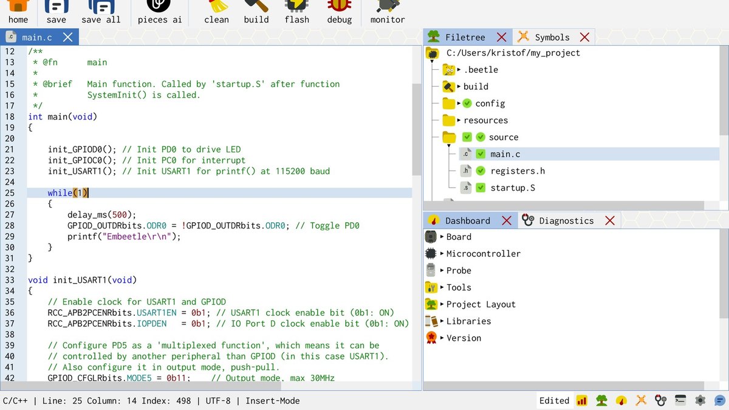Collapse the source folder arrow
Image resolution: width=729 pixels, height=410 pixels.
pos(449,146)
